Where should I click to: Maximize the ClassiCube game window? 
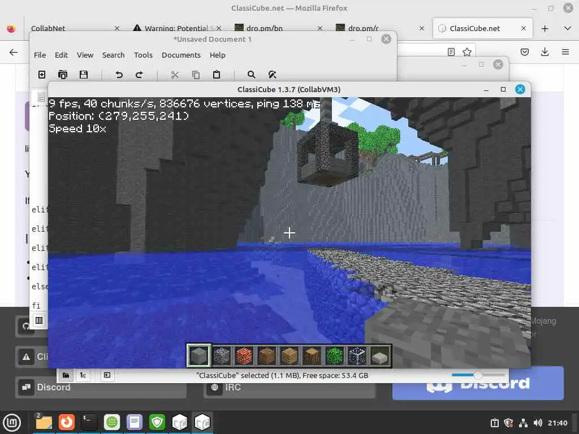click(x=503, y=89)
